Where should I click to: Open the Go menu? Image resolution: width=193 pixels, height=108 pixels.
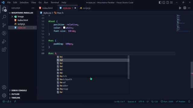[x=40, y=2]
